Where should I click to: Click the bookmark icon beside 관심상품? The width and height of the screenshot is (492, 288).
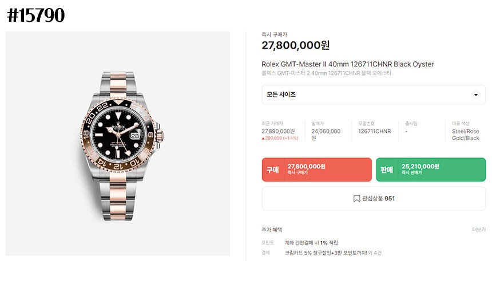click(356, 199)
